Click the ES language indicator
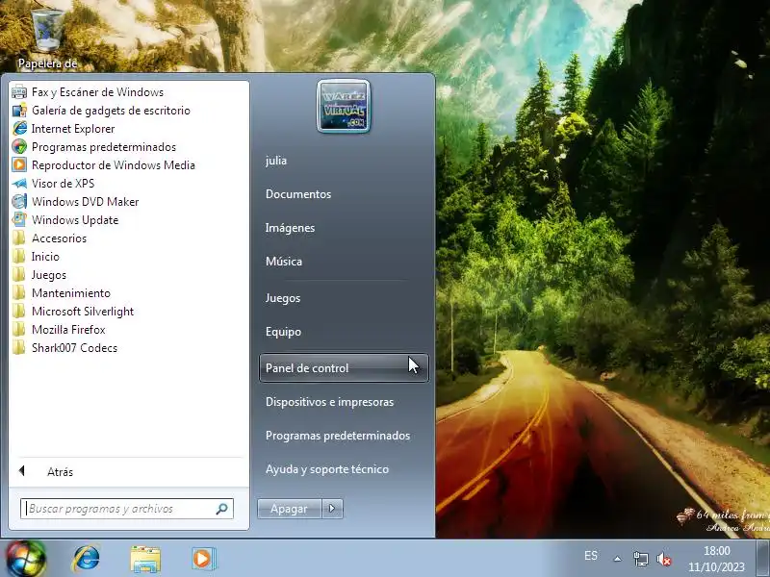The height and width of the screenshot is (577, 770). (591, 556)
